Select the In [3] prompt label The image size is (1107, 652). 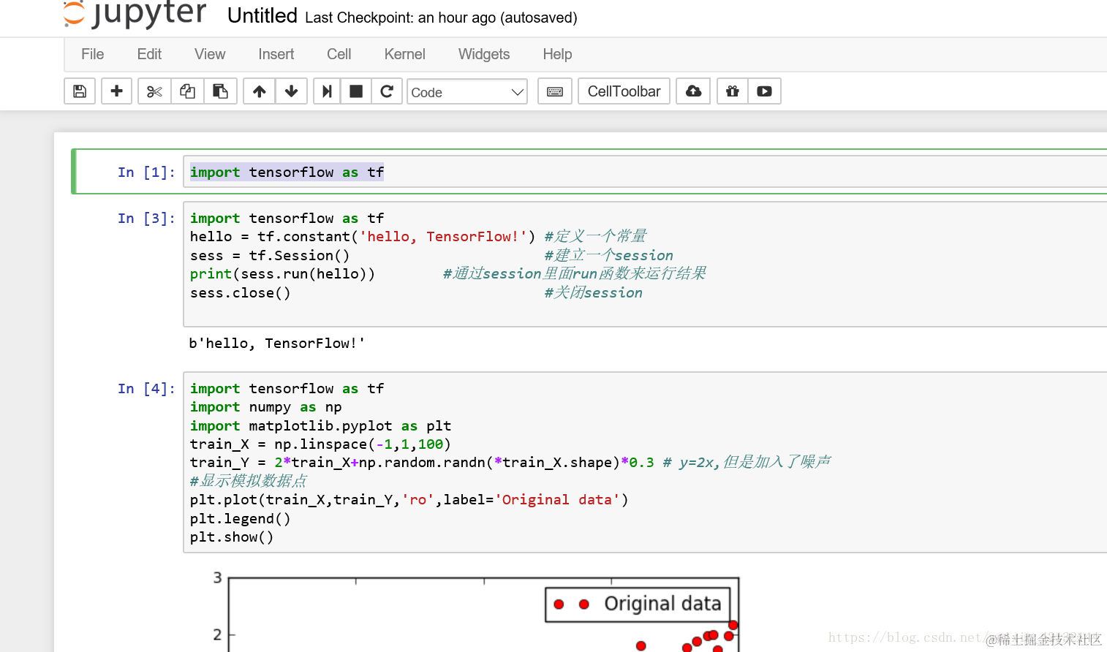(146, 218)
